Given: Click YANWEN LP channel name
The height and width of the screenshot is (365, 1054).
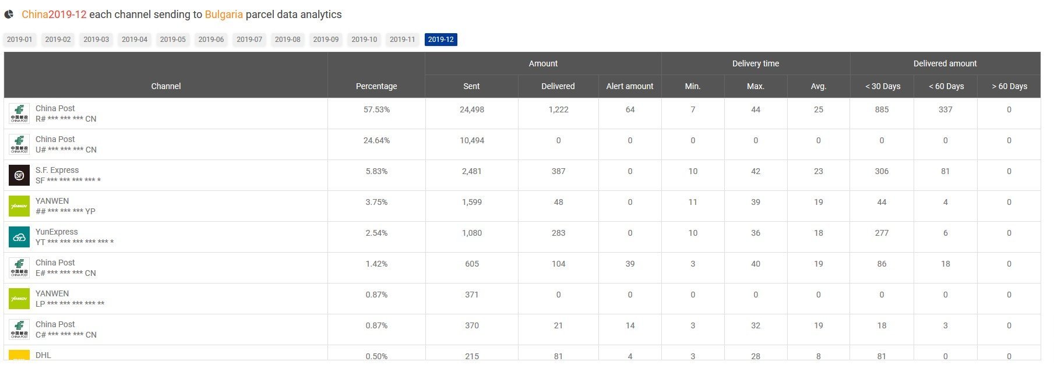Looking at the screenshot, I should (x=70, y=299).
